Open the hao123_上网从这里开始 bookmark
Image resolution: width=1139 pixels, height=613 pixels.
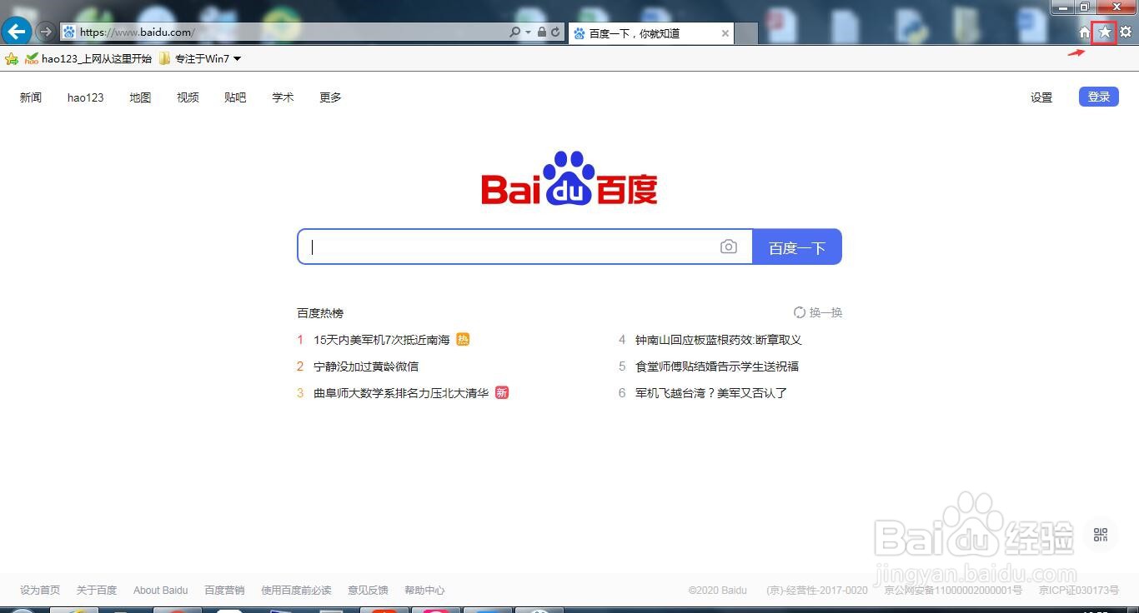coord(88,58)
